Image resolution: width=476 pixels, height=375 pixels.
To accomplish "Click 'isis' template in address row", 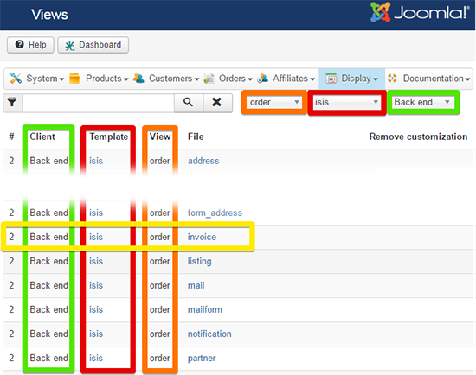I will 96,161.
